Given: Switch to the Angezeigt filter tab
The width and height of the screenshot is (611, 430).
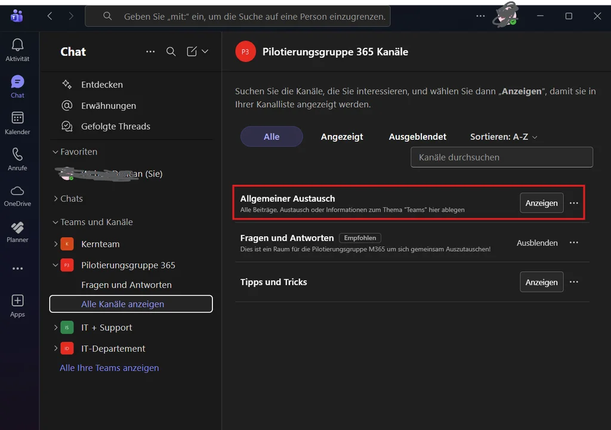Looking at the screenshot, I should pos(342,137).
